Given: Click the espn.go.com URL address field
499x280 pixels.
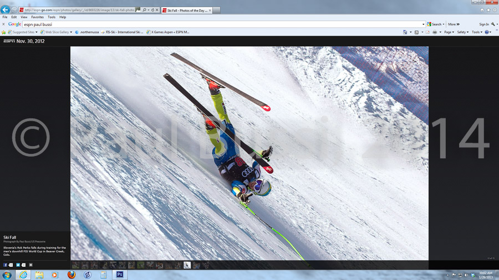Looking at the screenshot, I should point(79,10).
